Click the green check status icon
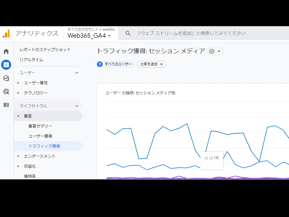 (212, 51)
